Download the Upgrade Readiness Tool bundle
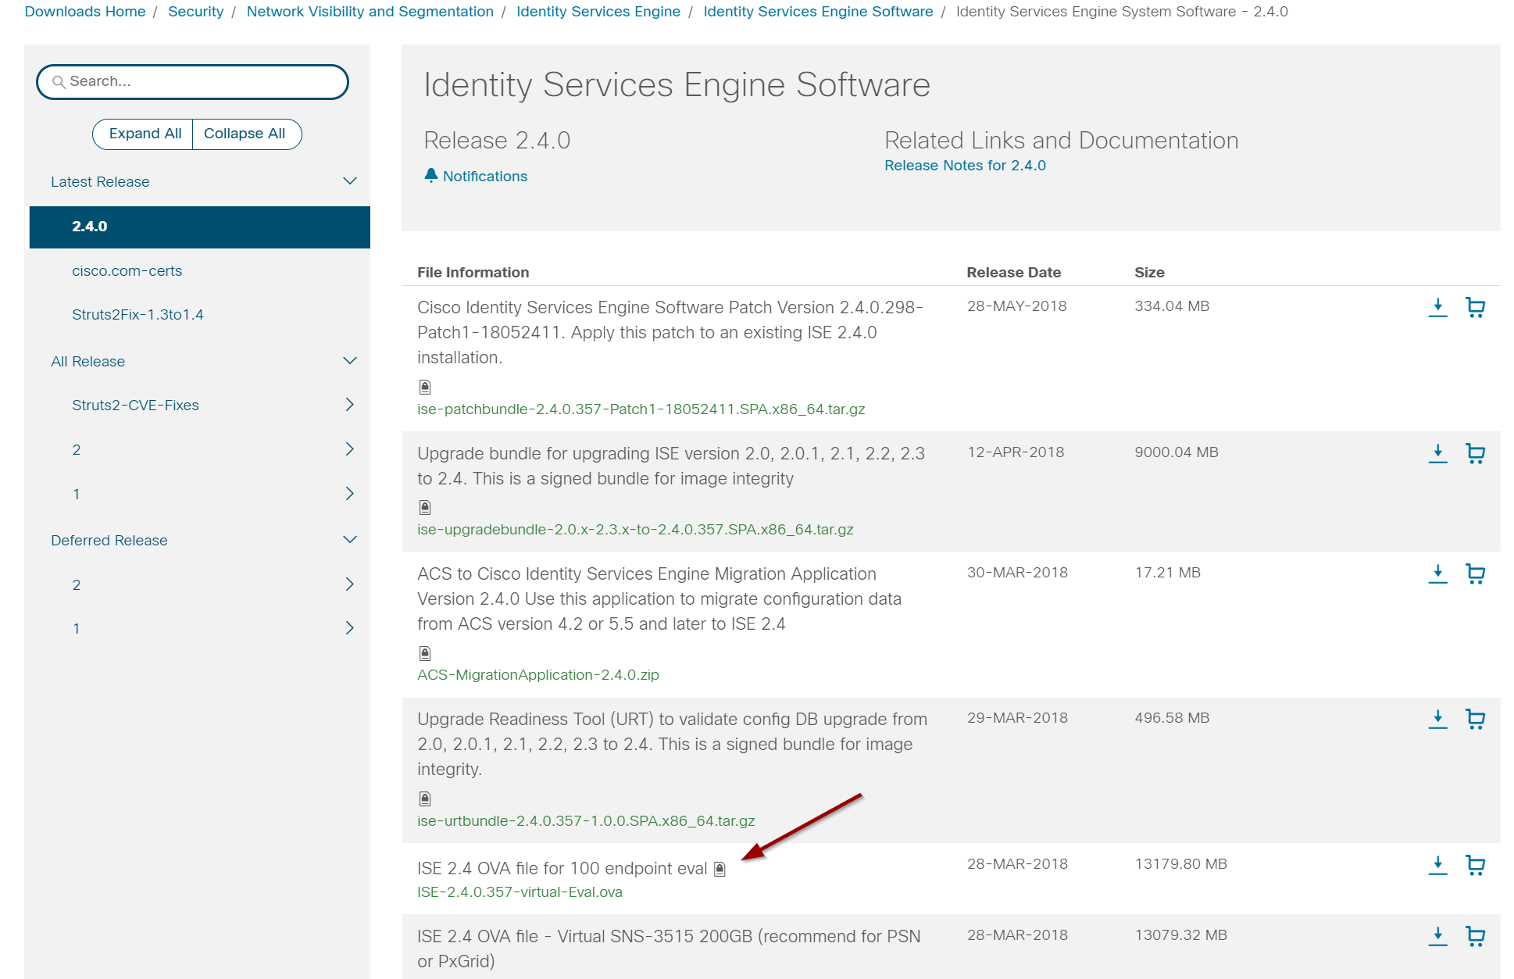This screenshot has width=1514, height=979. coord(1437,720)
